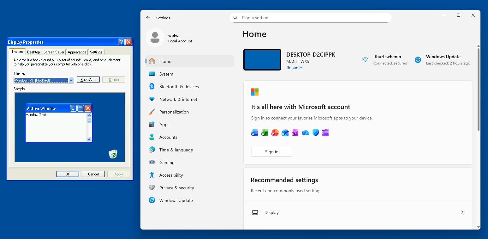Switch to the Screen Saver tab
Viewport: 488px width, 239px height.
tap(54, 52)
